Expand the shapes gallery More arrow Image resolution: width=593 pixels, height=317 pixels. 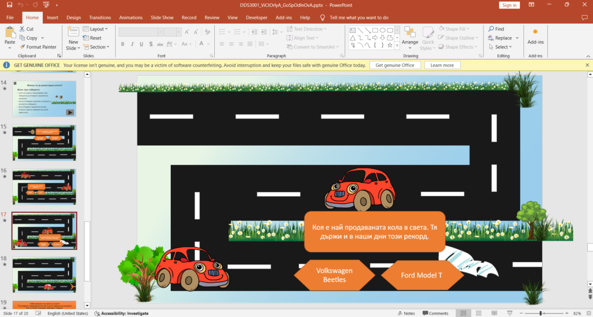point(397,46)
